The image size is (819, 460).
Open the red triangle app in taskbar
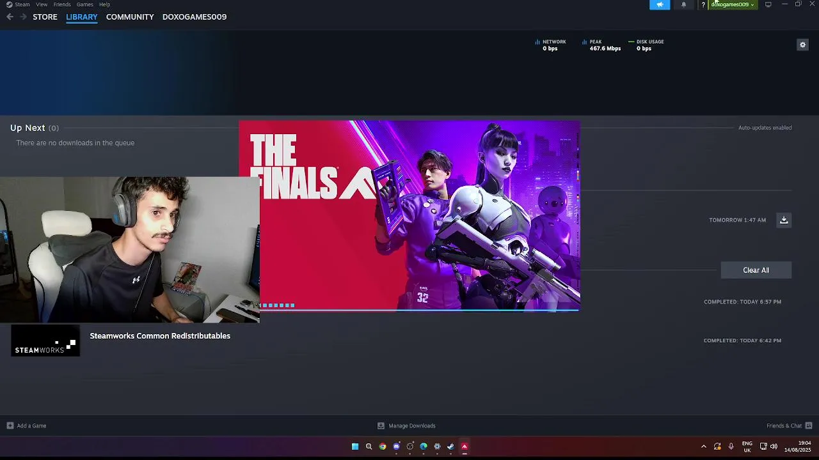click(x=465, y=447)
